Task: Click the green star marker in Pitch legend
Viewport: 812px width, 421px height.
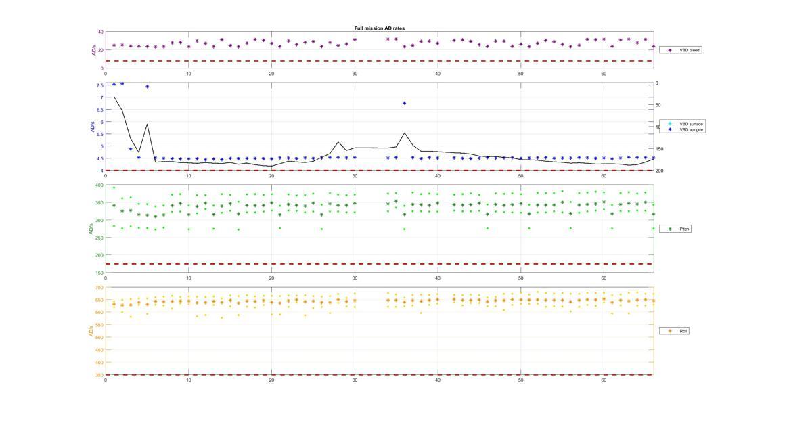Action: pyautogui.click(x=670, y=229)
